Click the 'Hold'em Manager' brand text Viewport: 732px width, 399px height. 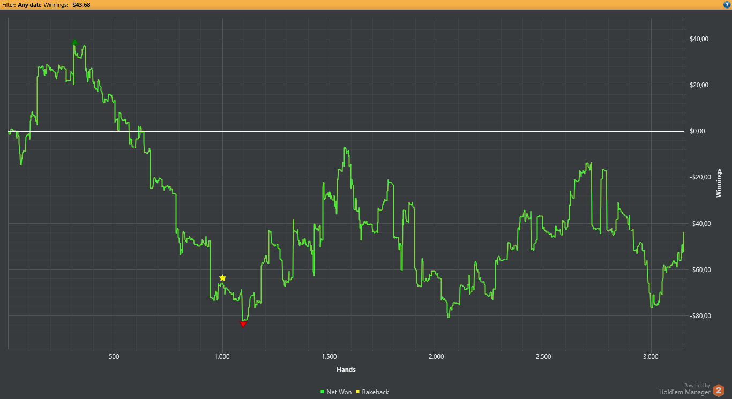(684, 392)
